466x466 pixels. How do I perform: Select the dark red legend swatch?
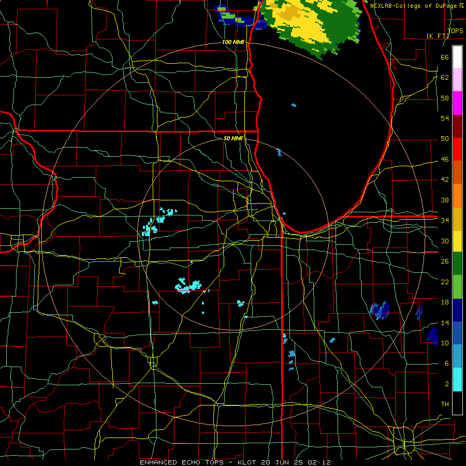click(x=457, y=126)
